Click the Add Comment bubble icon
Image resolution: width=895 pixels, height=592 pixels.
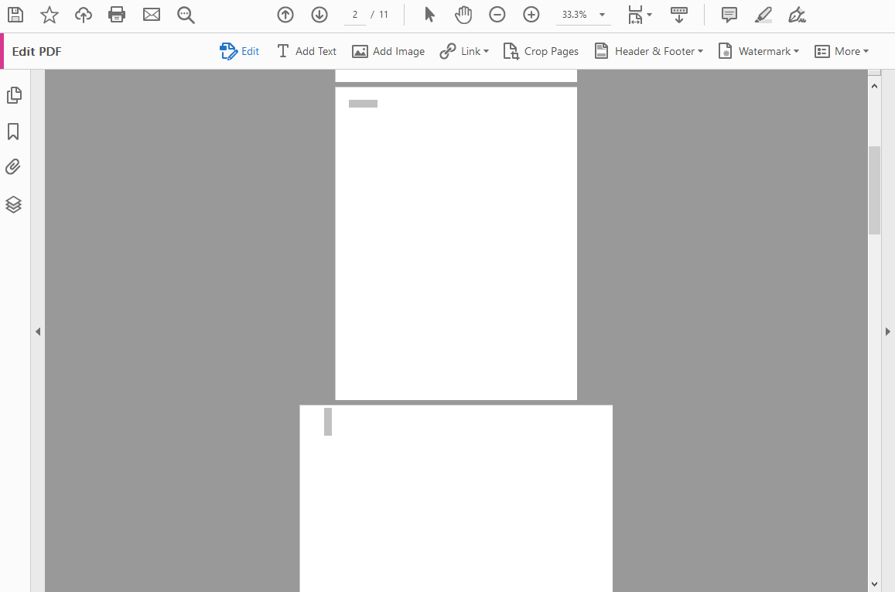728,14
